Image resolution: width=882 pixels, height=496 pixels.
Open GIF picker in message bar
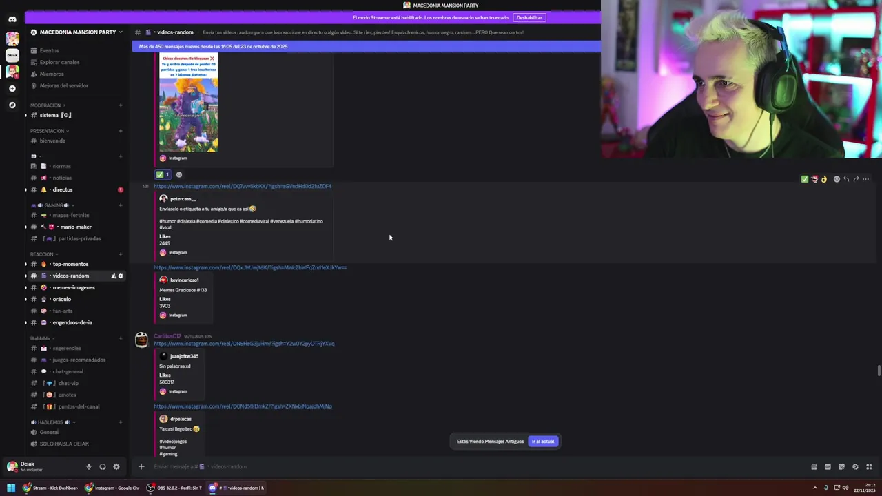coord(828,466)
